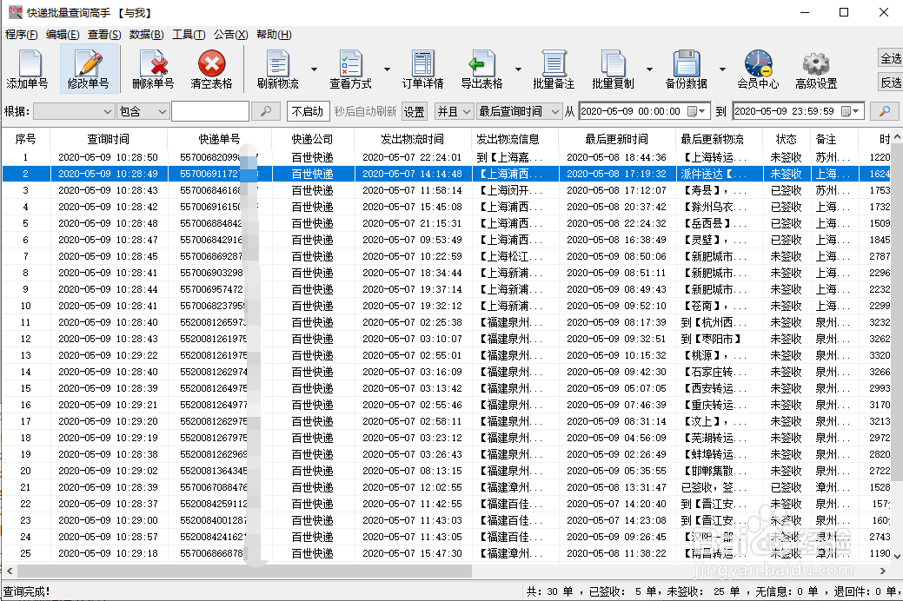Click 导出表格 export icon
Viewport: 903px width, 601px height.
pos(482,69)
